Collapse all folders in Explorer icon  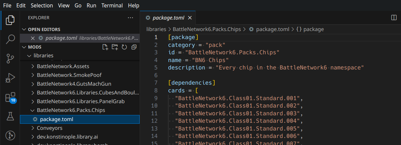134,47
